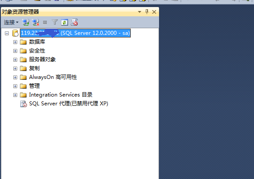Screen dimensions: 254x179
Task: Close the 对象资源管理器 panel
Action: pos(154,12)
